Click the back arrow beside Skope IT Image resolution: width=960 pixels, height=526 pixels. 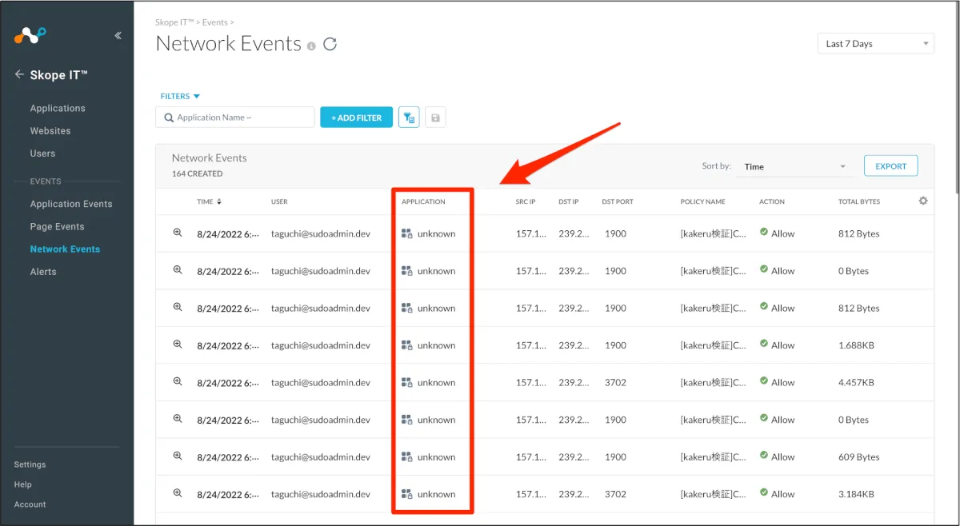19,74
